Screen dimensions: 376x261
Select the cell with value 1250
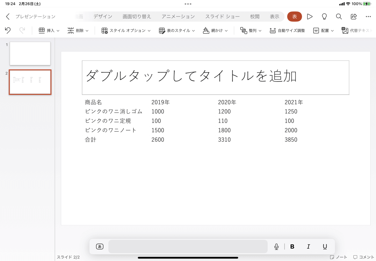tap(291, 112)
